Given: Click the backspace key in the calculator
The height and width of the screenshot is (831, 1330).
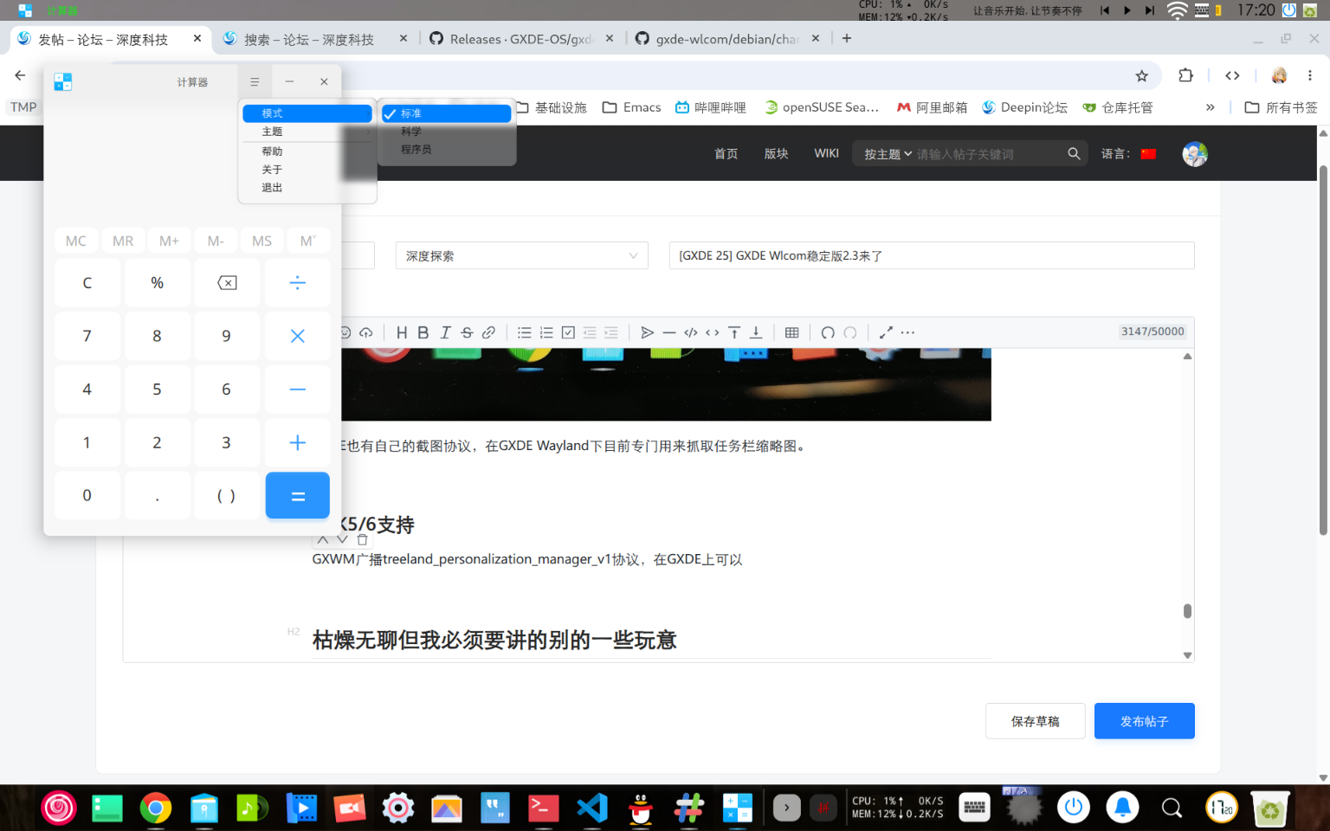Looking at the screenshot, I should (x=227, y=283).
